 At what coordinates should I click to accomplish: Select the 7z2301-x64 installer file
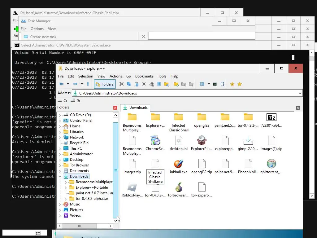coord(271,120)
